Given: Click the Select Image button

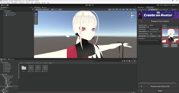Looking at the screenshot, I should coord(166,45).
